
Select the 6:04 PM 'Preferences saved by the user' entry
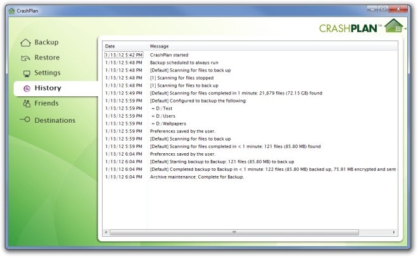click(x=182, y=154)
